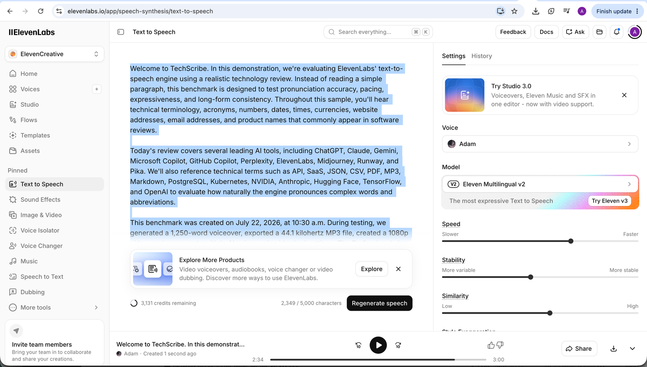
Task: Click the 3,131 credits remaining indicator
Action: click(163, 303)
